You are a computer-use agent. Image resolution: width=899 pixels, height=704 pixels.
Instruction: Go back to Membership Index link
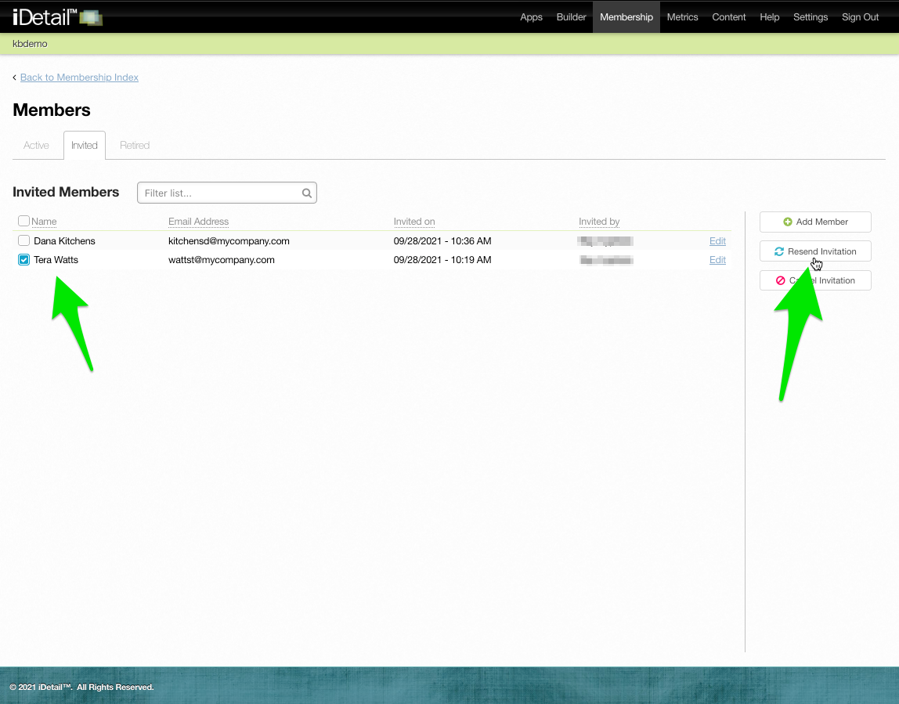[x=79, y=78]
